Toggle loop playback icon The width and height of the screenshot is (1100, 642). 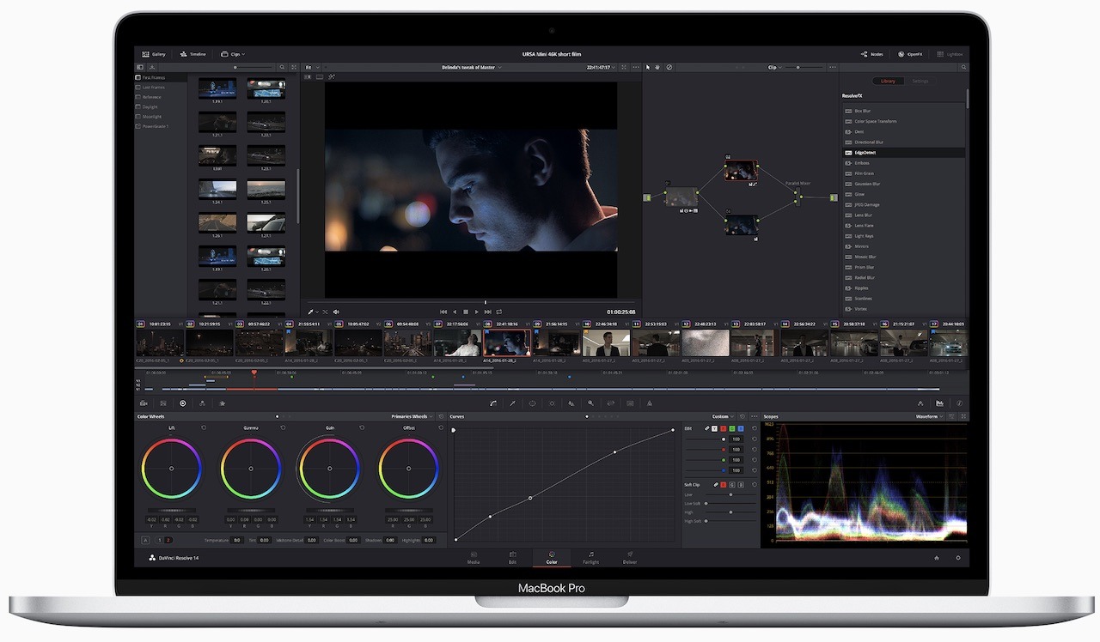click(x=498, y=312)
